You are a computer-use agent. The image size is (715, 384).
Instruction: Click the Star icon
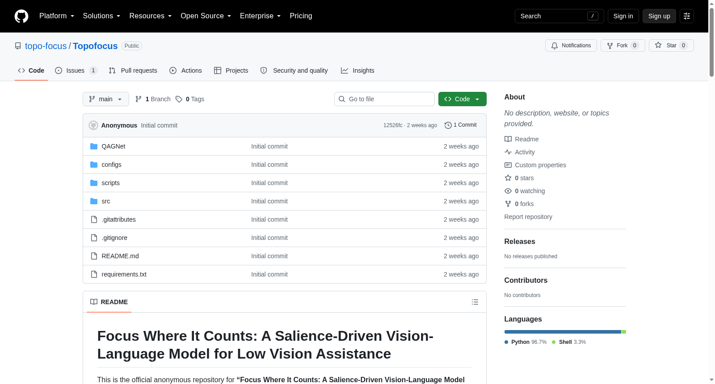658,45
